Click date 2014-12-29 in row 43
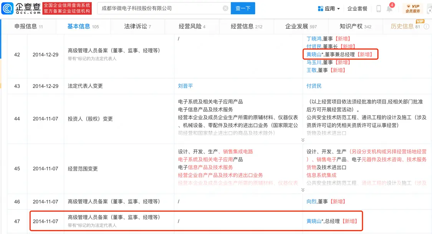The image size is (432, 234). pyautogui.click(x=45, y=86)
